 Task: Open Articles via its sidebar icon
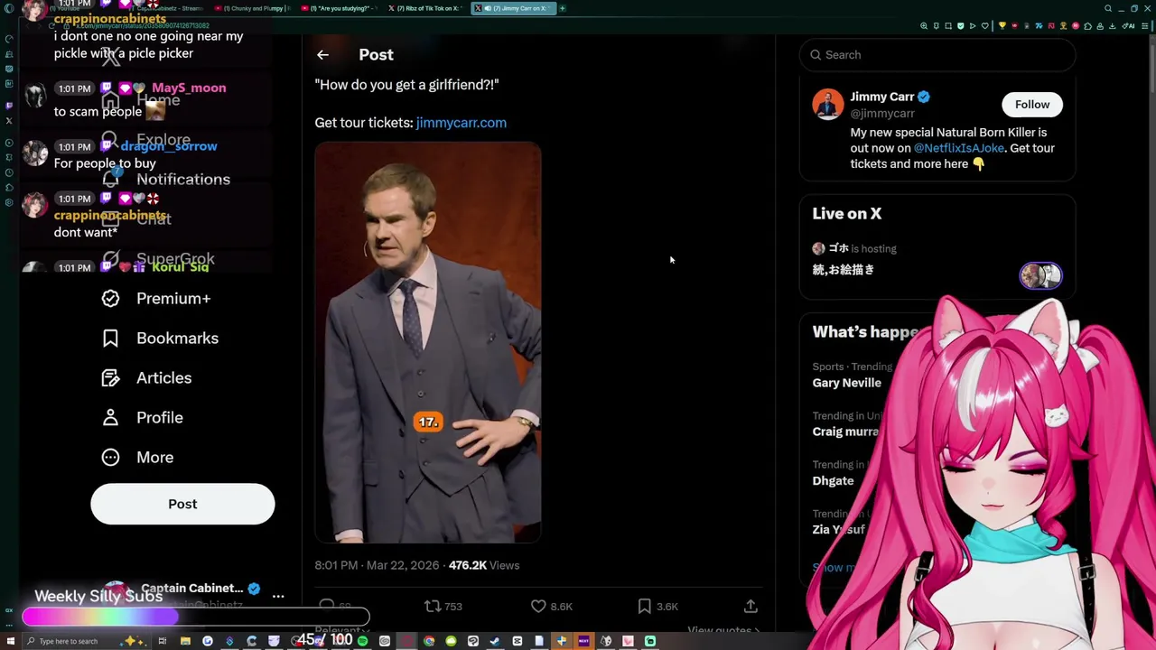110,378
